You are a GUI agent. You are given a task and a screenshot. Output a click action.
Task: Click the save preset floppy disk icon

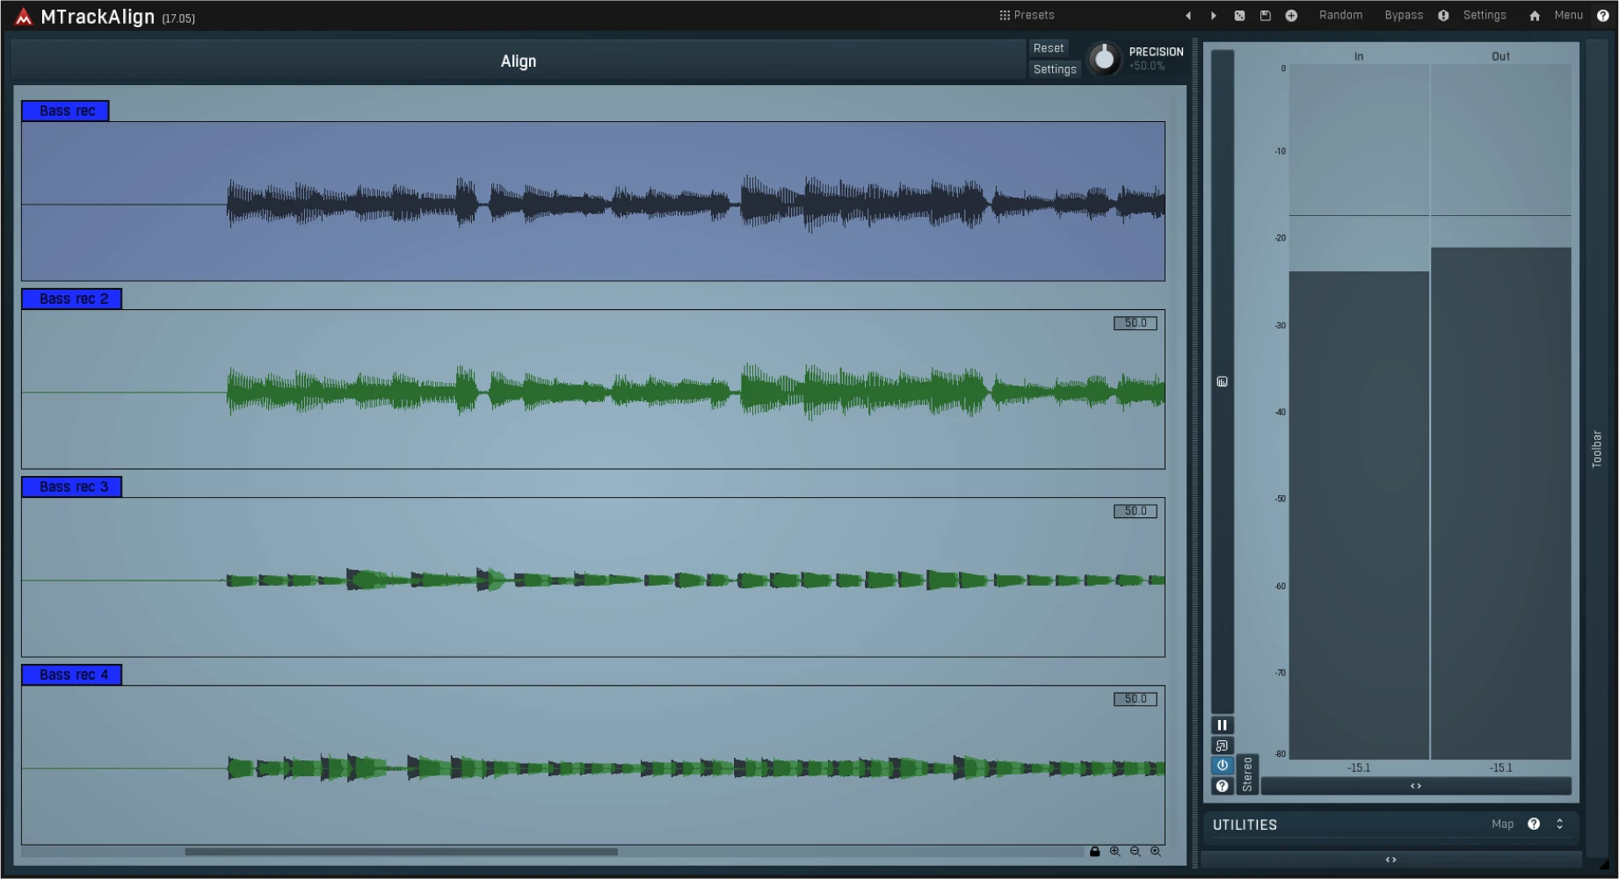[1266, 15]
